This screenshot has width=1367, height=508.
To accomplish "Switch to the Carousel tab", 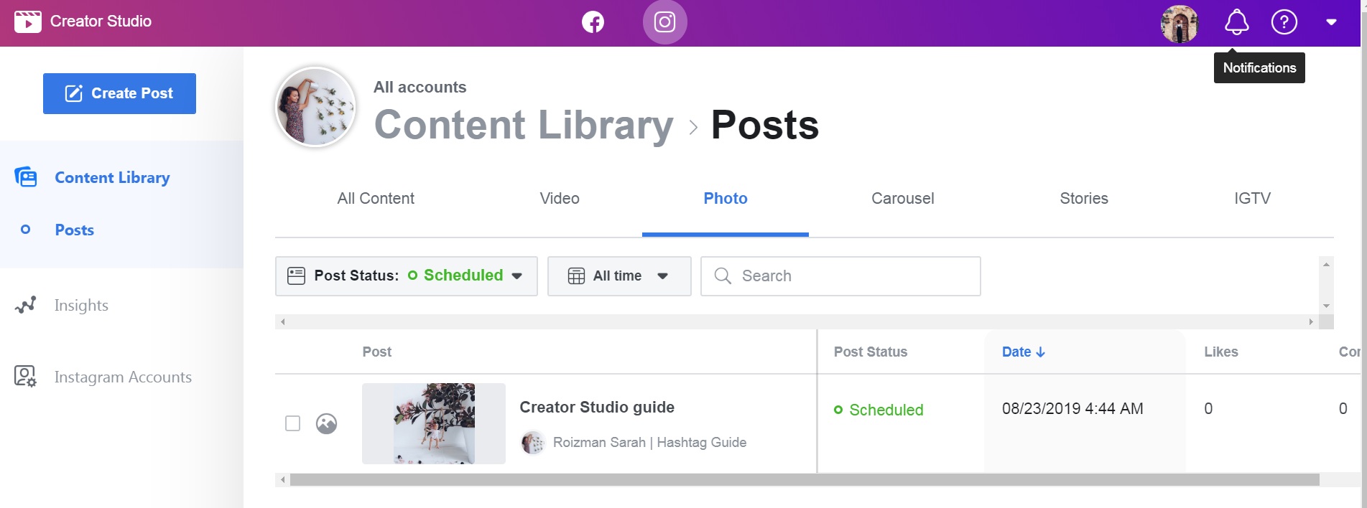I will click(x=903, y=199).
